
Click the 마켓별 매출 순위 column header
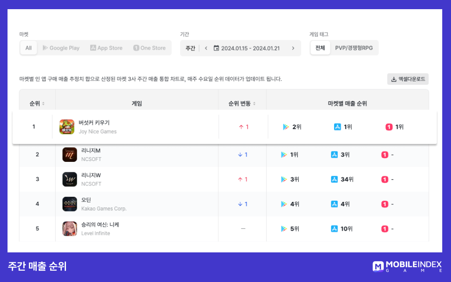pyautogui.click(x=347, y=103)
